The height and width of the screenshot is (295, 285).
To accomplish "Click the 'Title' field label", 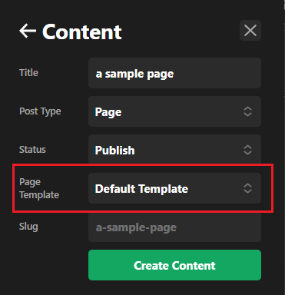I will pos(28,73).
